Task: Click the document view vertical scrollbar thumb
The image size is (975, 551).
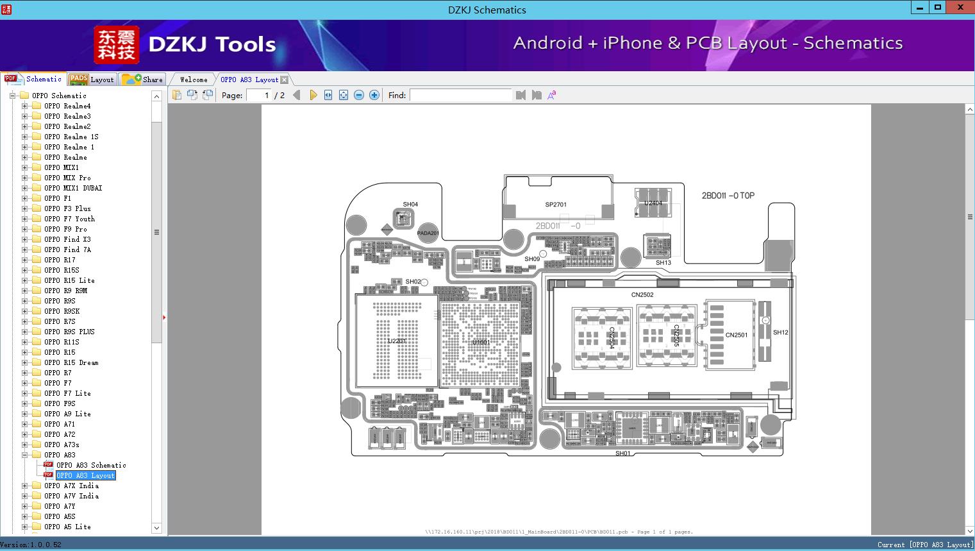Action: pos(970,217)
